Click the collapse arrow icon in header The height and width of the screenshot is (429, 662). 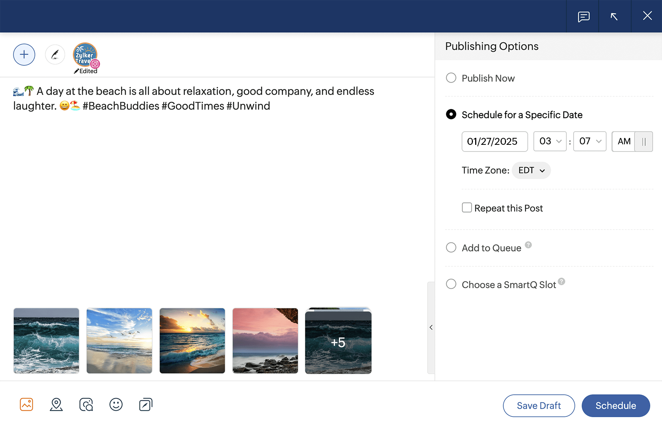click(x=614, y=17)
